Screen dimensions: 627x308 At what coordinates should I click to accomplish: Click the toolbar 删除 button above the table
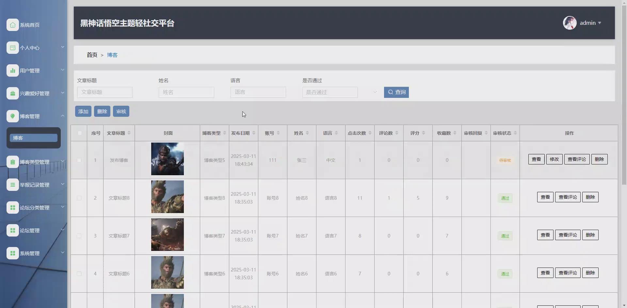pos(102,112)
